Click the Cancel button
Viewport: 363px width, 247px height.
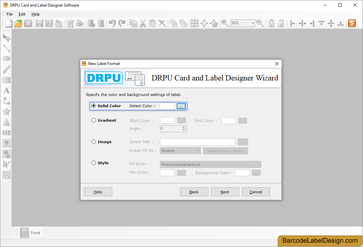(x=256, y=192)
